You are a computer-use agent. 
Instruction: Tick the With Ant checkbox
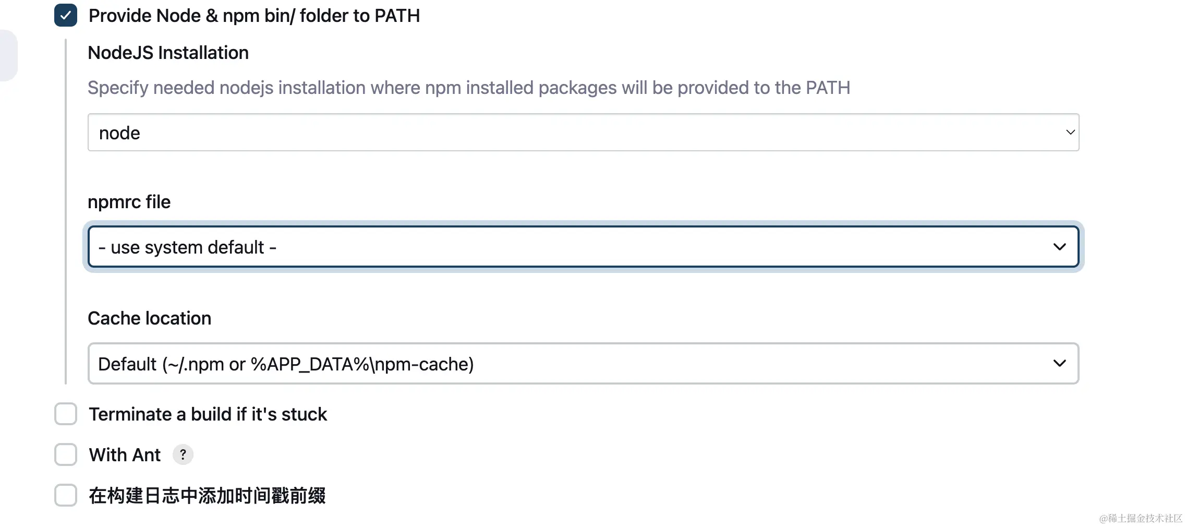click(x=66, y=454)
